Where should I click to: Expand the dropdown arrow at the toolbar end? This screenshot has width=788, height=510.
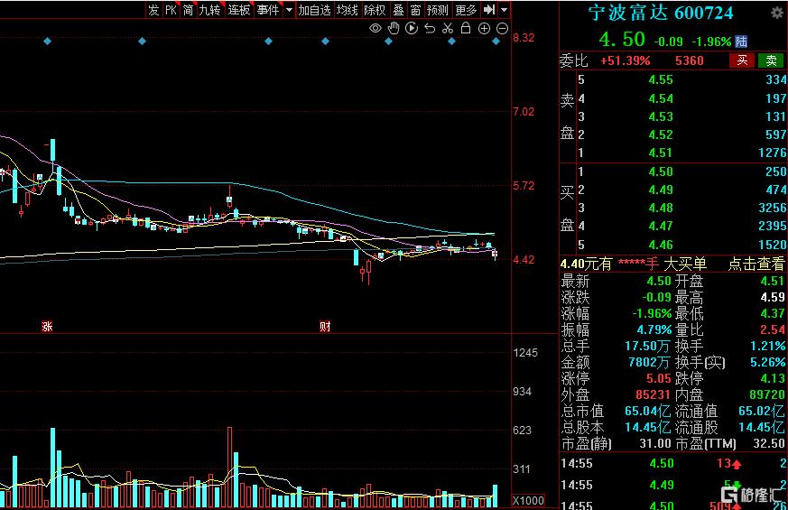click(504, 10)
